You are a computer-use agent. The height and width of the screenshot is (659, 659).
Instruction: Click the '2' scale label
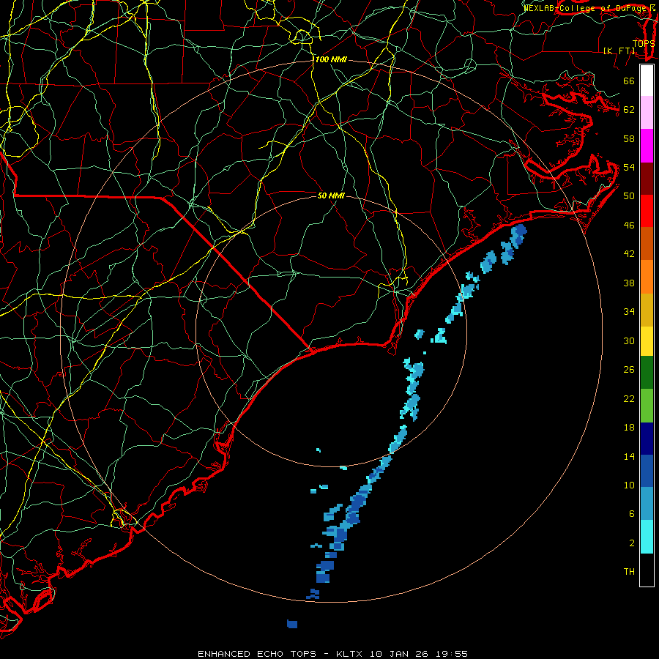632,543
